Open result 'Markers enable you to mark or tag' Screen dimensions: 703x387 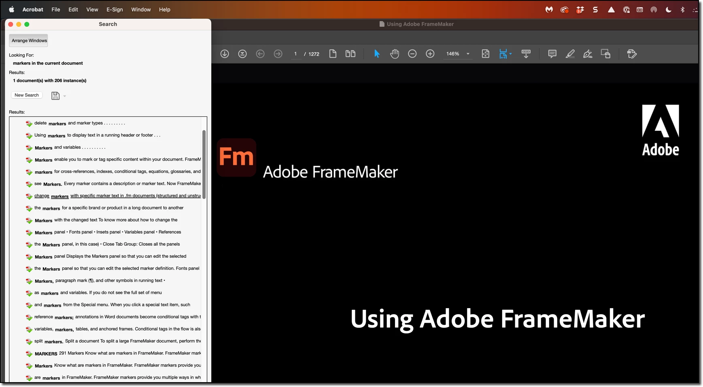117,160
